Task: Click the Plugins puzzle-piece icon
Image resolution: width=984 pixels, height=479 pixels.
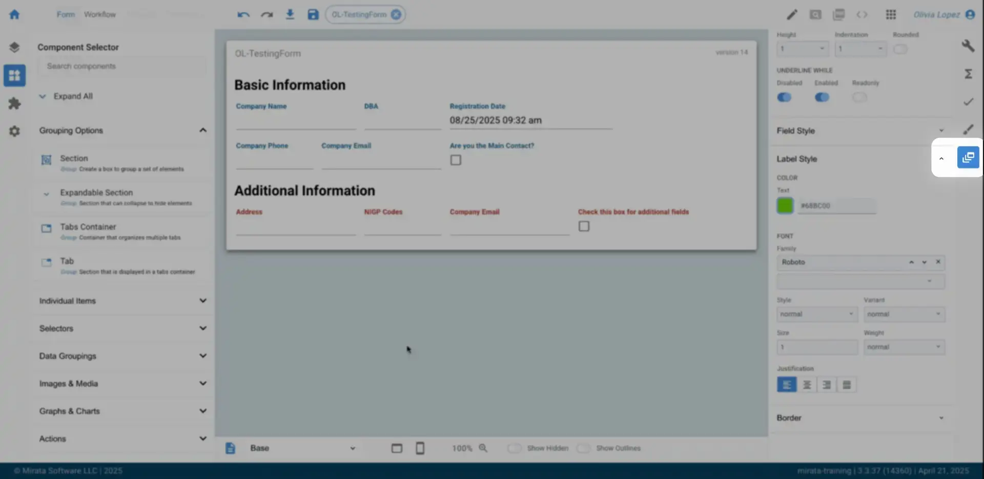Action: pos(14,103)
